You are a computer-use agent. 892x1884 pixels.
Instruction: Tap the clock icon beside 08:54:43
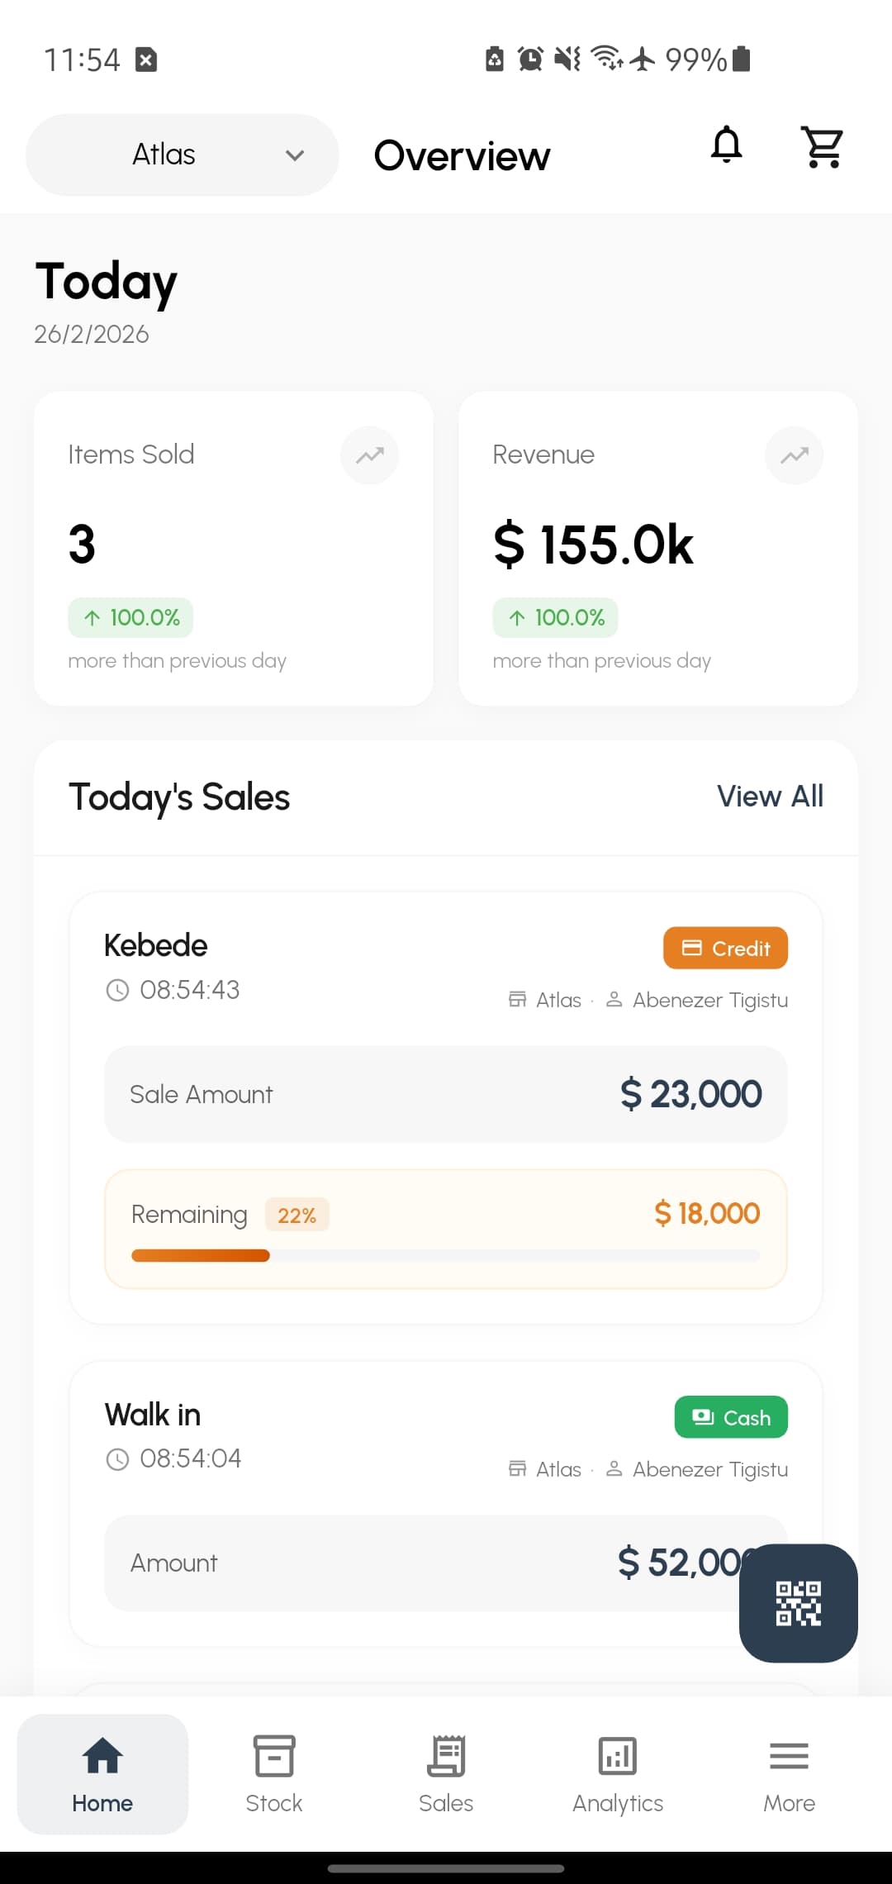coord(116,989)
